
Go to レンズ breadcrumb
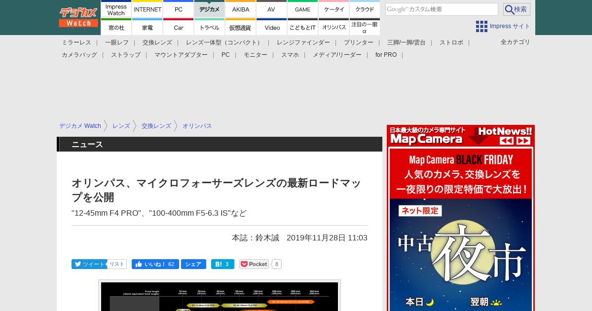[121, 126]
